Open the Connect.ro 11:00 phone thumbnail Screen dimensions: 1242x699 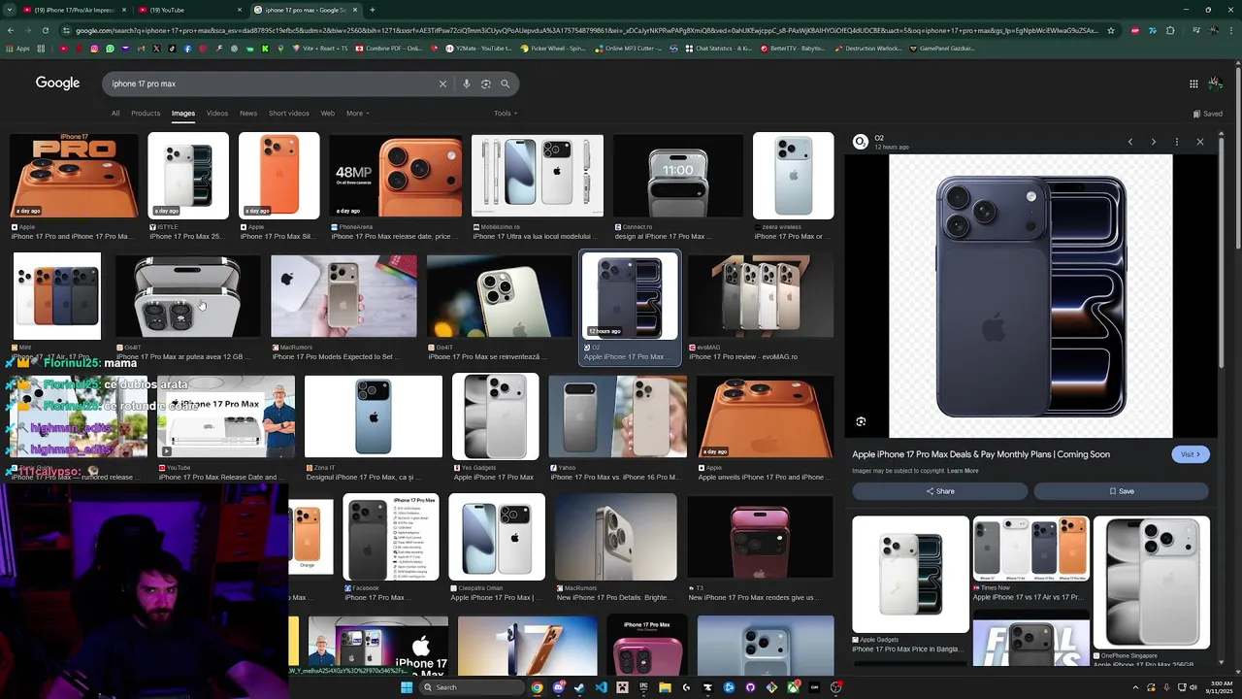(x=677, y=176)
